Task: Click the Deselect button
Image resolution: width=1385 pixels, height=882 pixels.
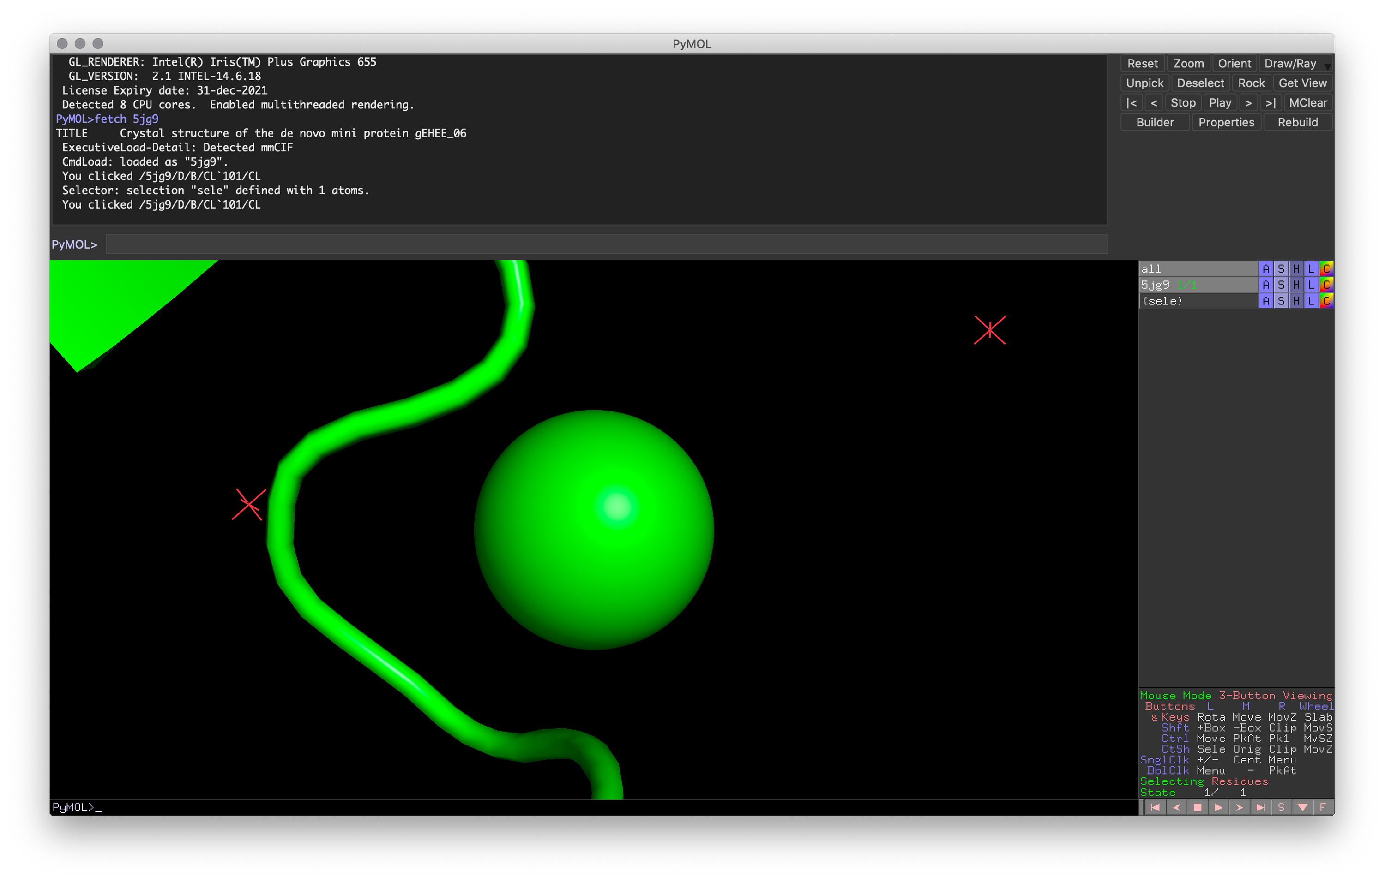Action: coord(1200,83)
